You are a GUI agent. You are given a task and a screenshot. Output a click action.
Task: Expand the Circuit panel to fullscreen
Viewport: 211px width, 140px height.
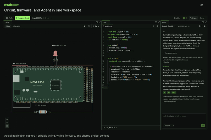coord(99,22)
